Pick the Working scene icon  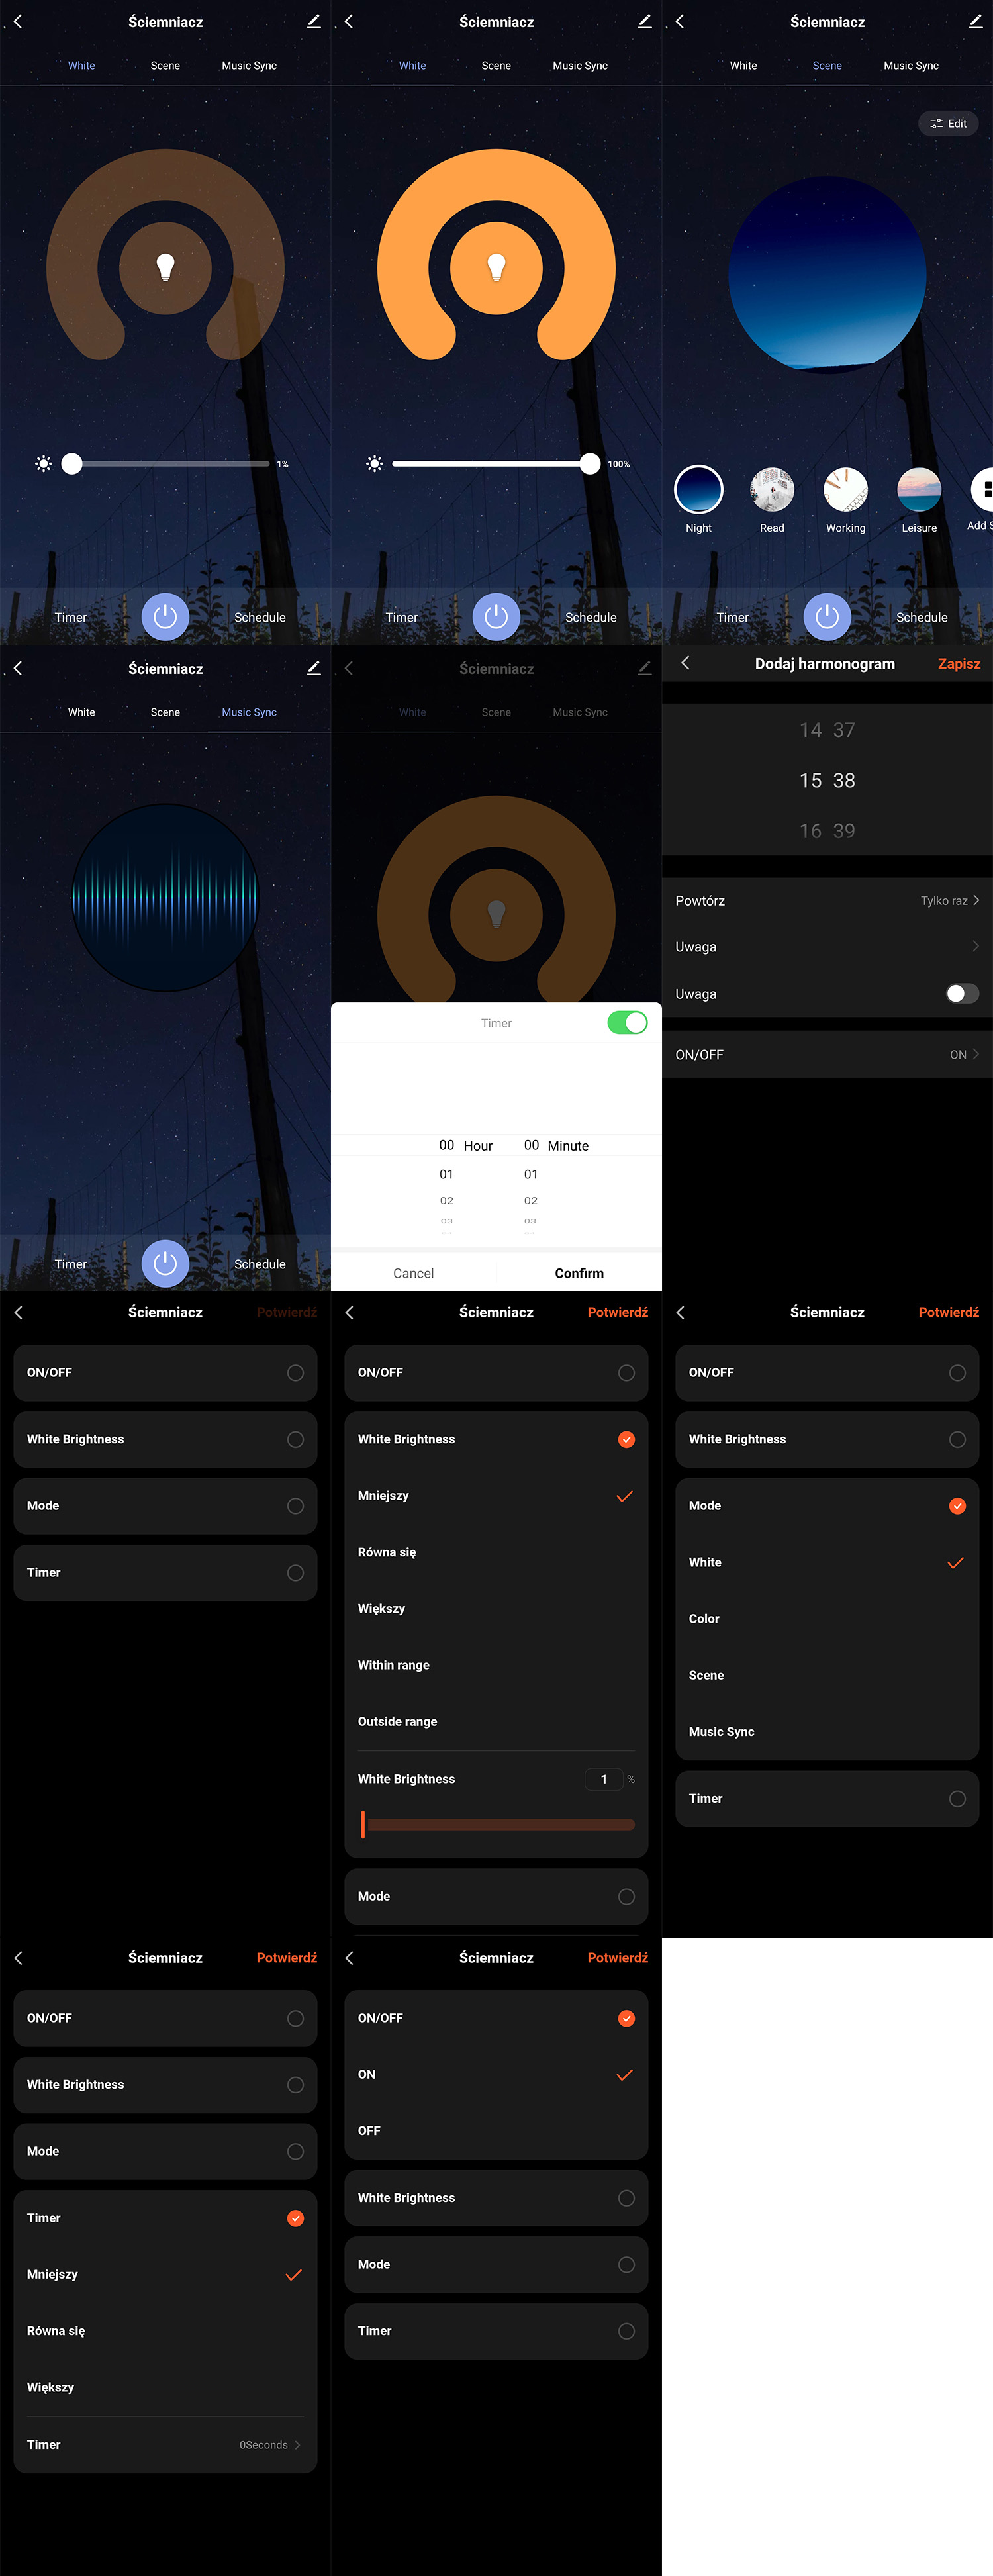pos(845,490)
